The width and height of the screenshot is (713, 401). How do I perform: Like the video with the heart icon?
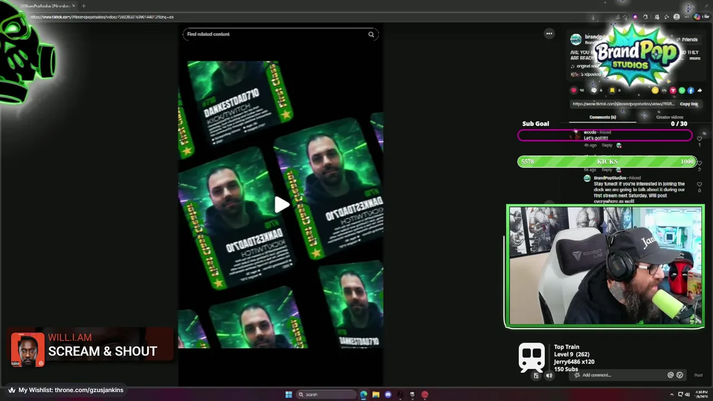(574, 90)
